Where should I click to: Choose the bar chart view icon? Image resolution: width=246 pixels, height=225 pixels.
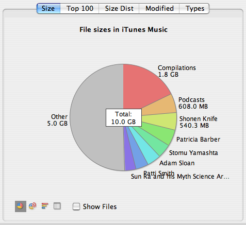tap(45, 206)
